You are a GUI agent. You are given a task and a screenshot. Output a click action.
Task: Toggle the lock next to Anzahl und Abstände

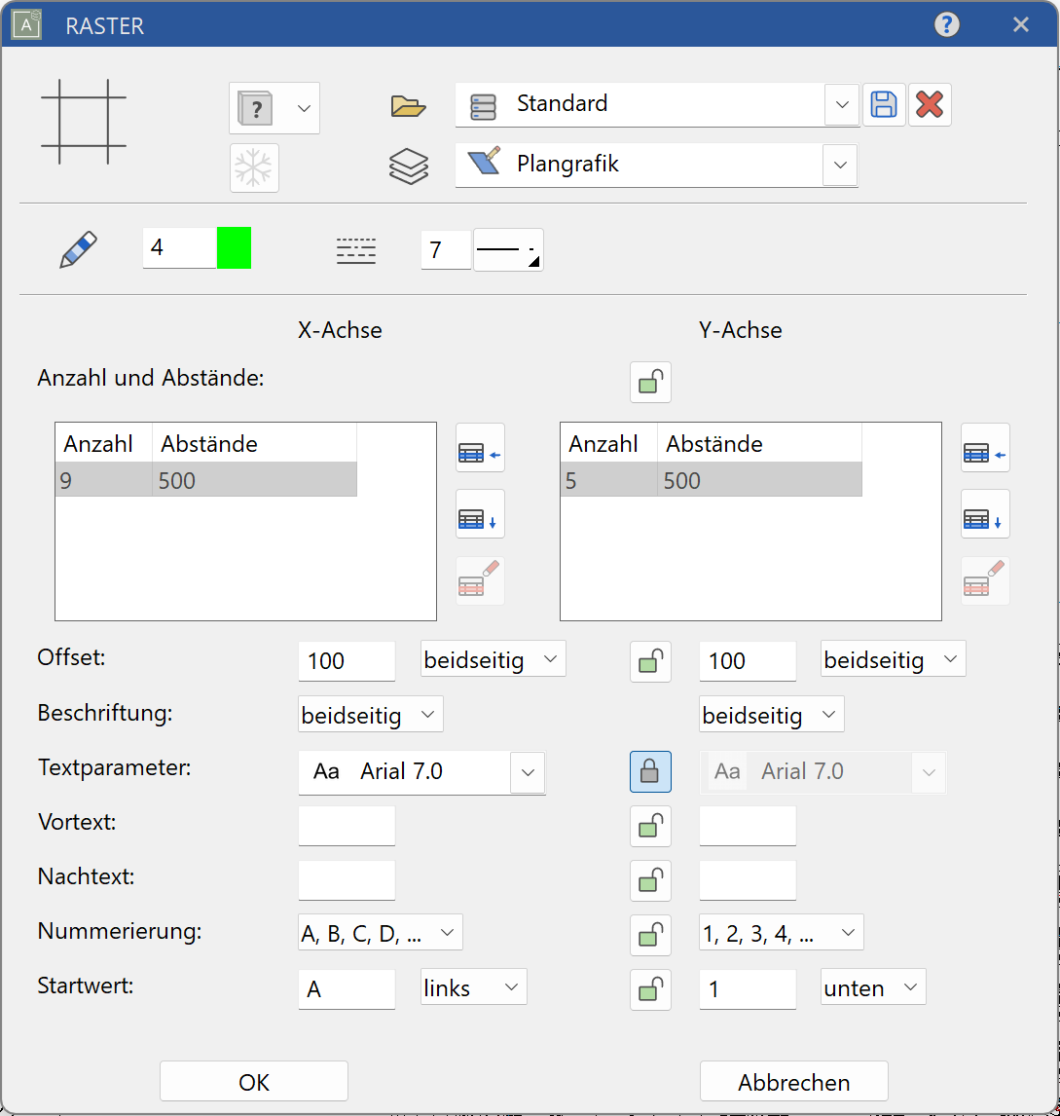tap(650, 382)
